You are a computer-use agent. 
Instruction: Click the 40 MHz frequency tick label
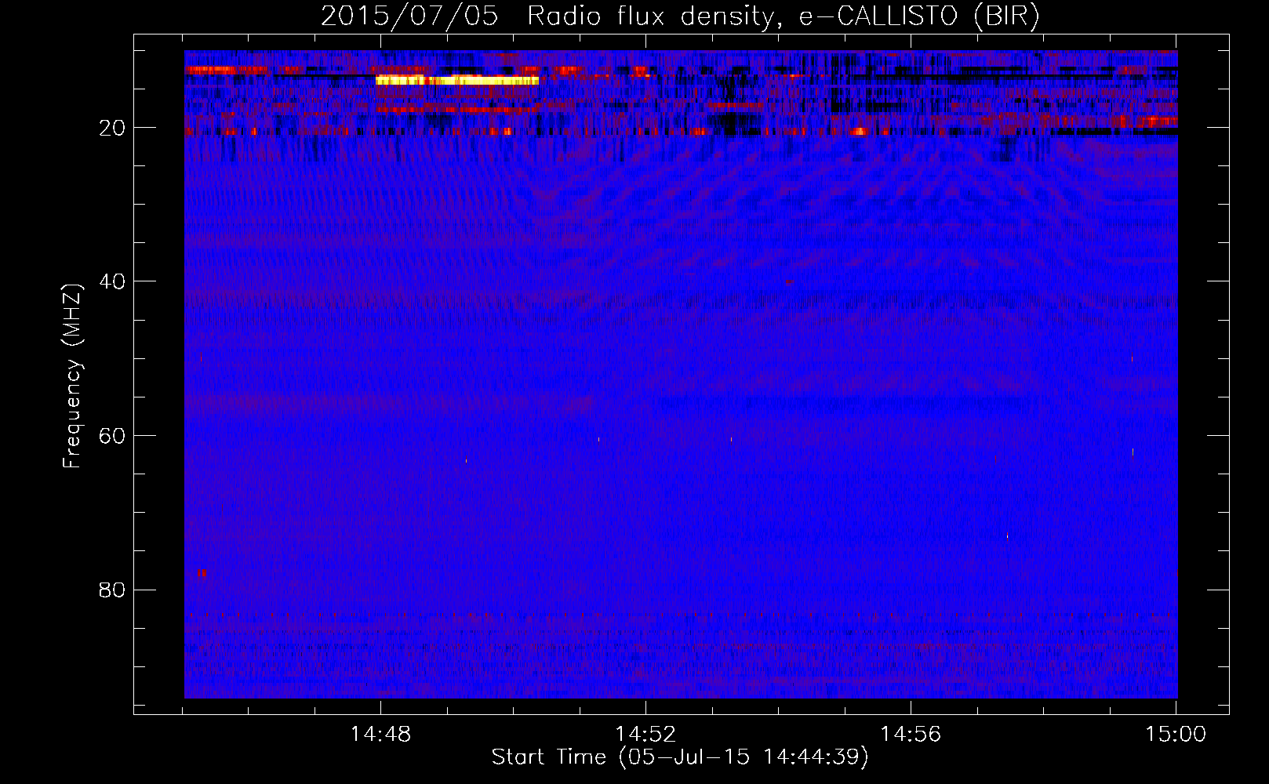112,281
